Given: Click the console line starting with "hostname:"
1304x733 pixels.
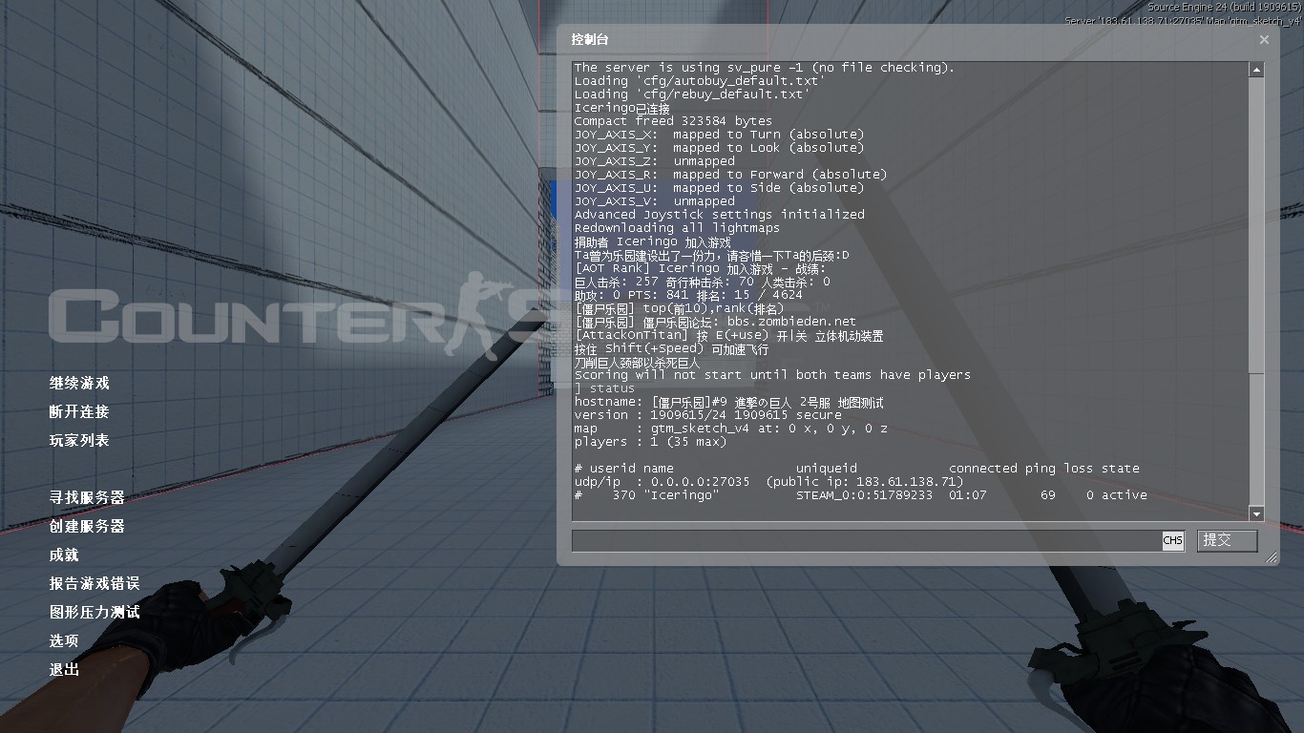Looking at the screenshot, I should 728,402.
